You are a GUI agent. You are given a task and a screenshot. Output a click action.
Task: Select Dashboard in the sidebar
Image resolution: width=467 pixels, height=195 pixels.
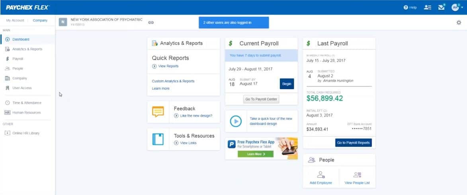pos(28,39)
